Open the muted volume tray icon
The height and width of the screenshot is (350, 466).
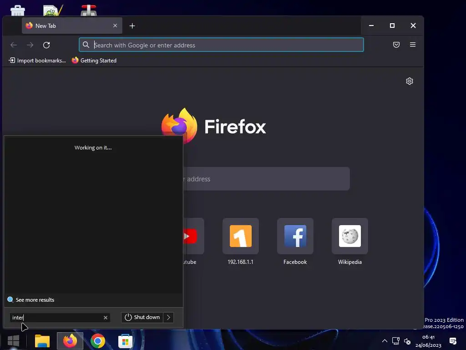[407, 341]
